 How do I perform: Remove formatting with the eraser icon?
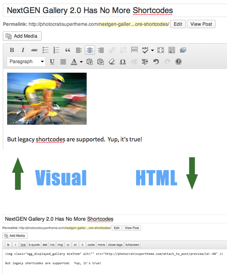pos(112,62)
